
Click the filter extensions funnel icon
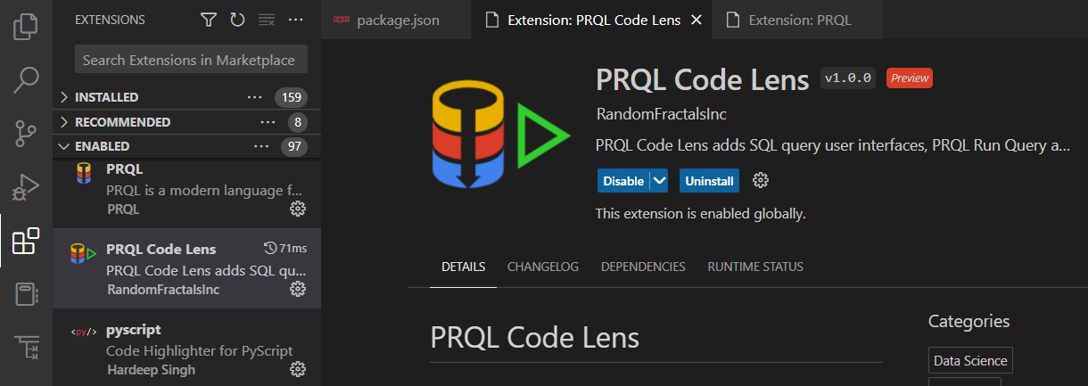pos(209,20)
